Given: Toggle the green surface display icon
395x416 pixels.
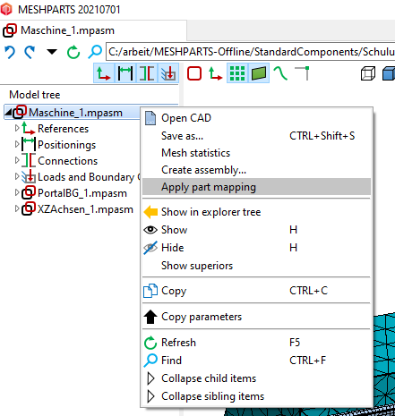Looking at the screenshot, I should coord(259,73).
